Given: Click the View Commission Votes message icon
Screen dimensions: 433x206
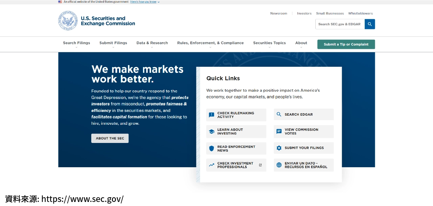Looking at the screenshot, I should (279, 131).
